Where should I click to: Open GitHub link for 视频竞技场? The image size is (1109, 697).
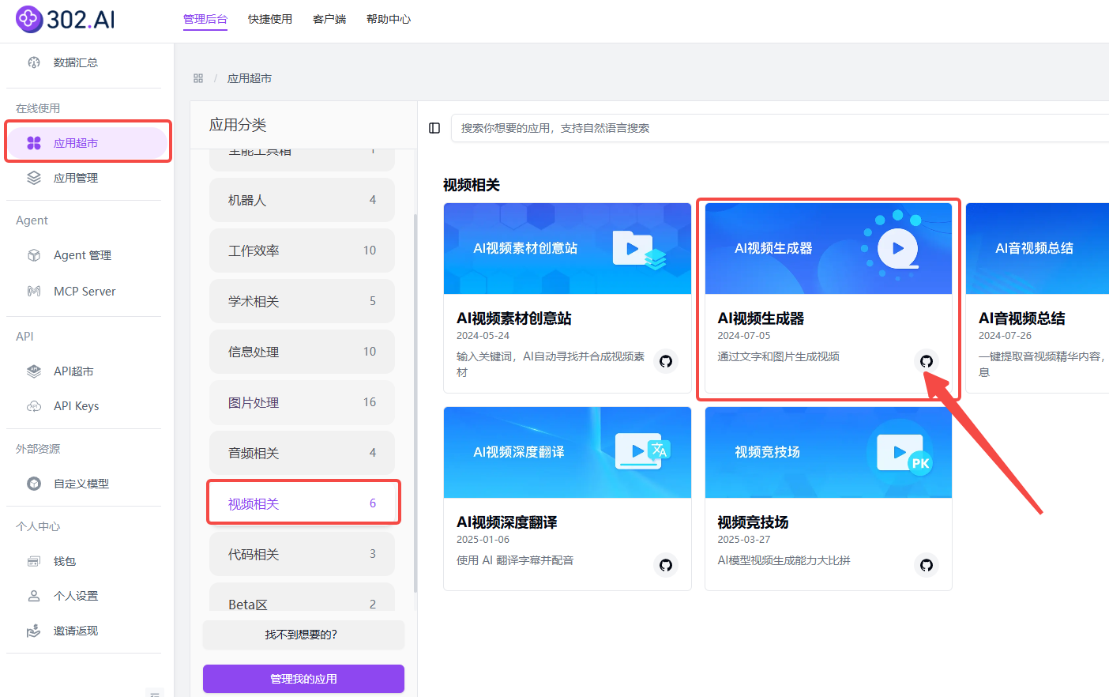(x=927, y=565)
